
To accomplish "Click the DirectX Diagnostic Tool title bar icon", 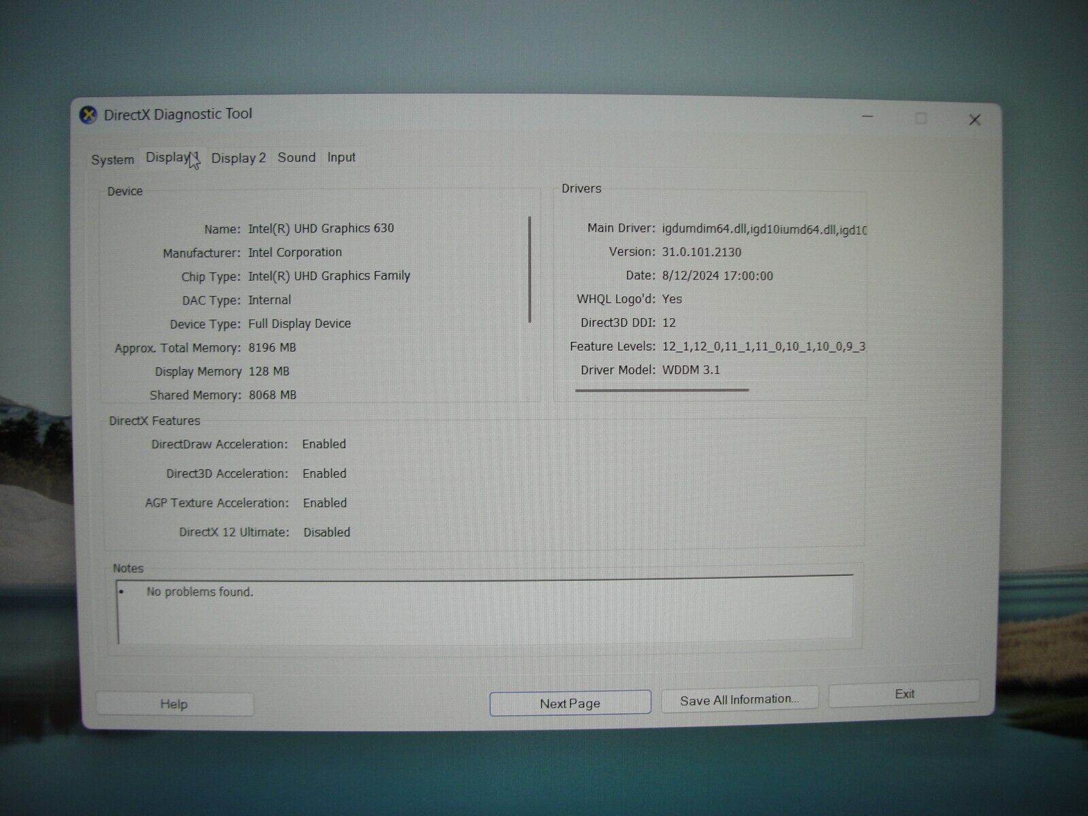I will point(88,114).
